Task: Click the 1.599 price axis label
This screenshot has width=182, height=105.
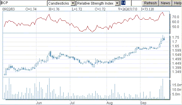Action: point(177,50)
